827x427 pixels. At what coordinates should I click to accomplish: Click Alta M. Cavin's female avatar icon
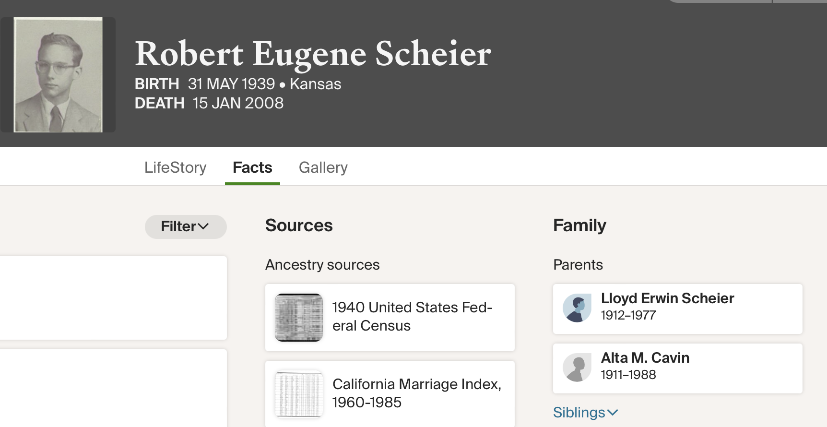(577, 368)
